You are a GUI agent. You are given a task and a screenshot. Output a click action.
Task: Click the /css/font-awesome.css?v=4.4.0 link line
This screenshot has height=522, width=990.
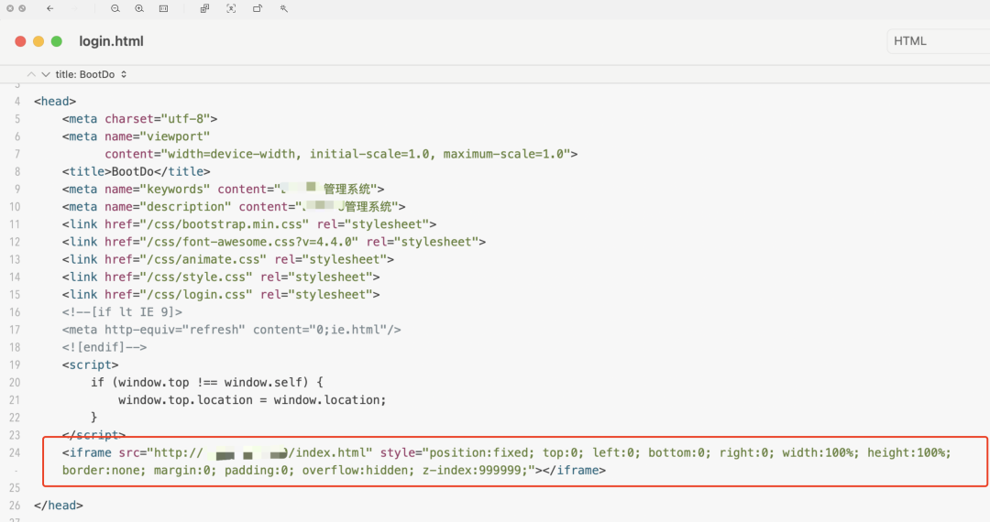(x=274, y=242)
